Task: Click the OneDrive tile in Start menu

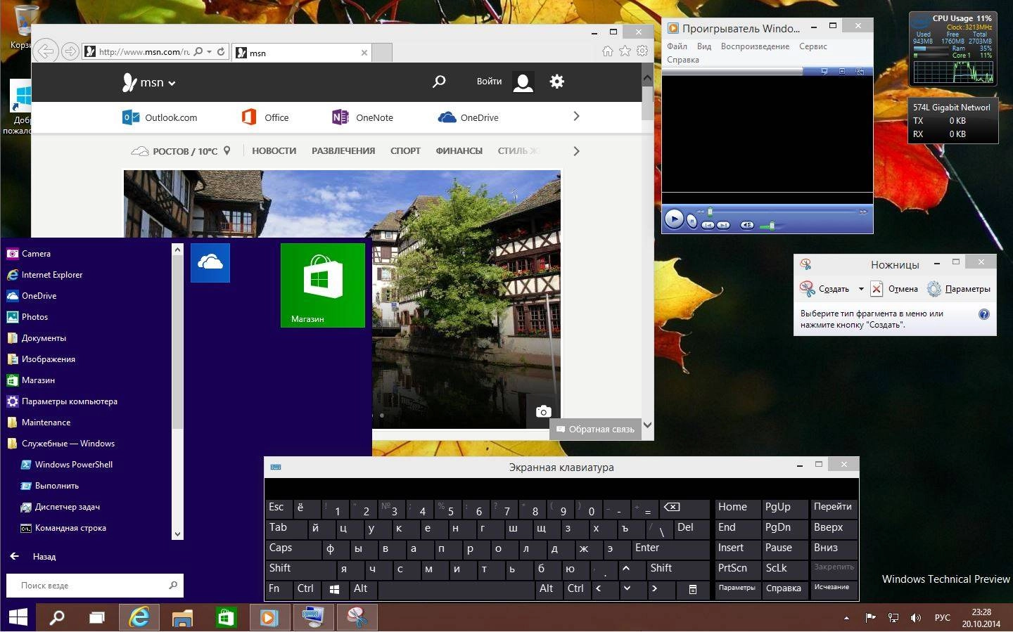Action: click(x=210, y=263)
